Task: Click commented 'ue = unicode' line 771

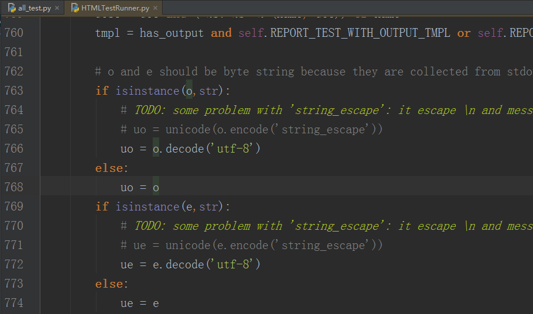Action: [252, 246]
